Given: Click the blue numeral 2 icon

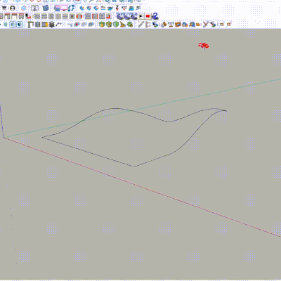Looking at the screenshot, I should click(155, 16).
